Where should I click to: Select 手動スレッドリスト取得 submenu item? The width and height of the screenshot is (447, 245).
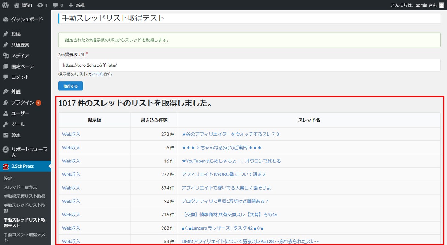pyautogui.click(x=25, y=208)
